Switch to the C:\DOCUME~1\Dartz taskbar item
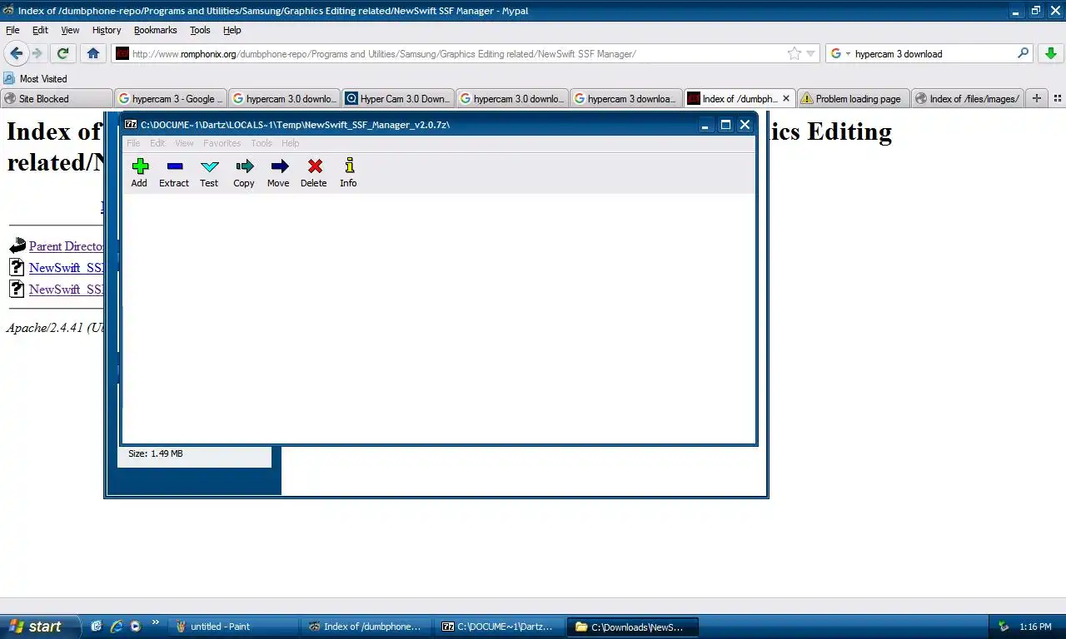The image size is (1066, 639). point(501,627)
